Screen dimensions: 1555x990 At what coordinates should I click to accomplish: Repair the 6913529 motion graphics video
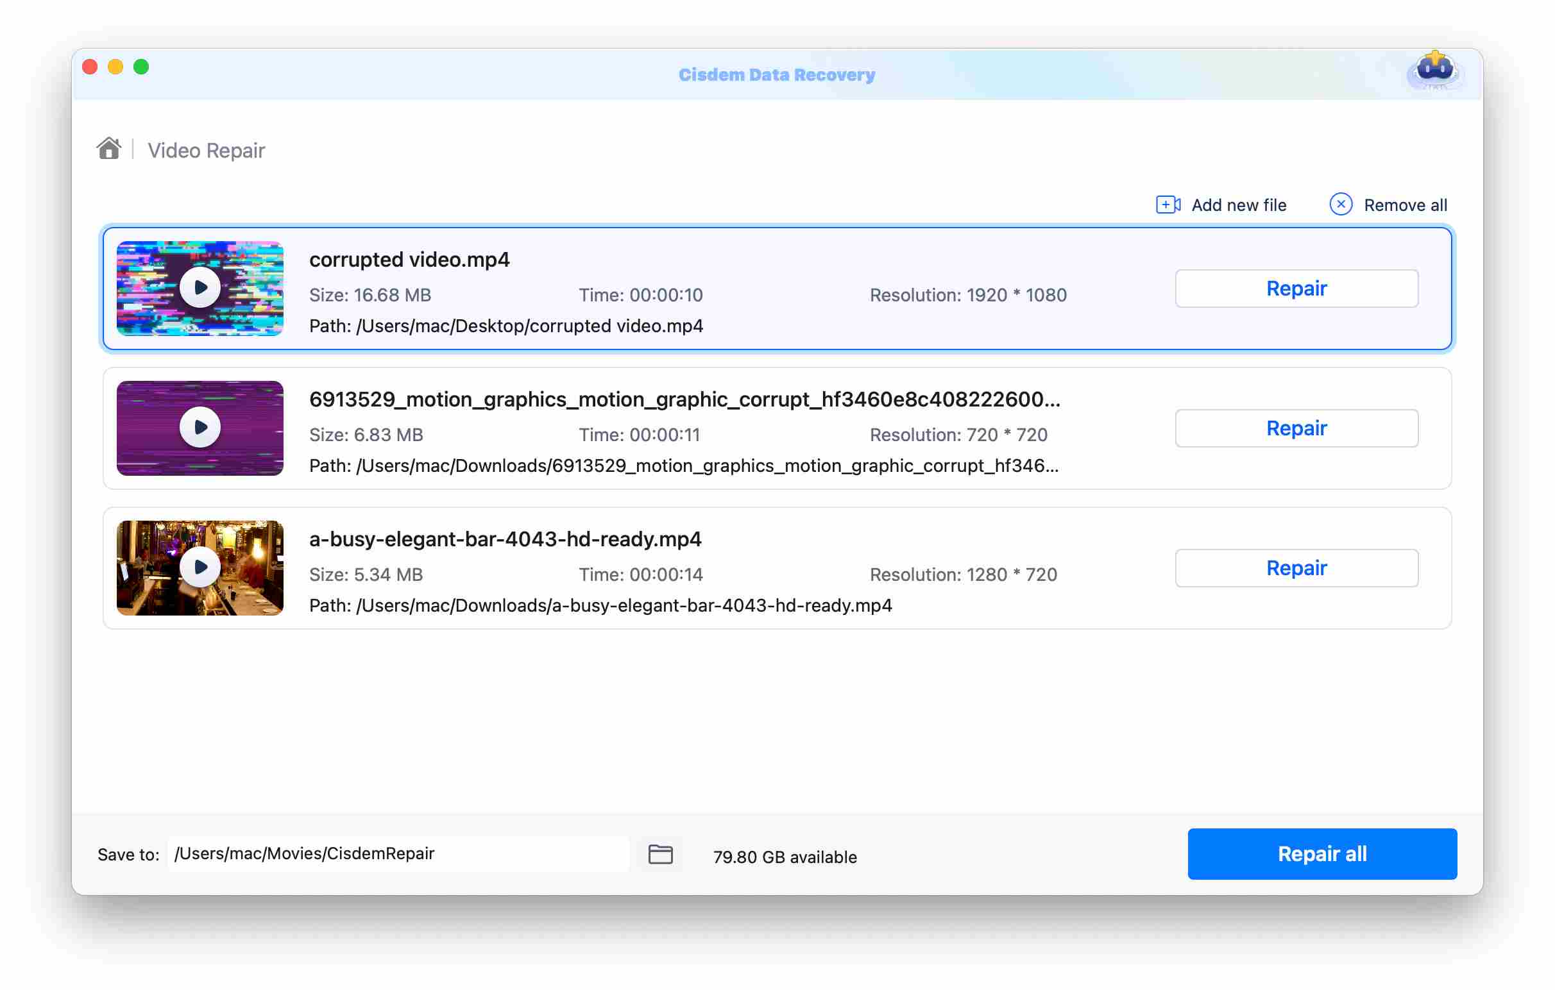1296,427
